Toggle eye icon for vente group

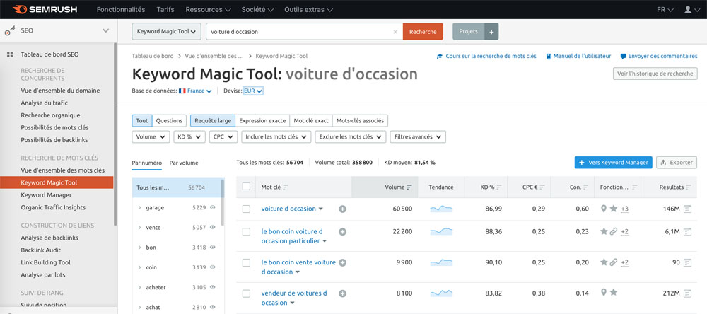tap(212, 228)
